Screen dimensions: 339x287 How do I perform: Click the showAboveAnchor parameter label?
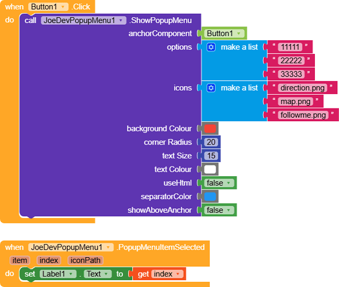pos(160,210)
